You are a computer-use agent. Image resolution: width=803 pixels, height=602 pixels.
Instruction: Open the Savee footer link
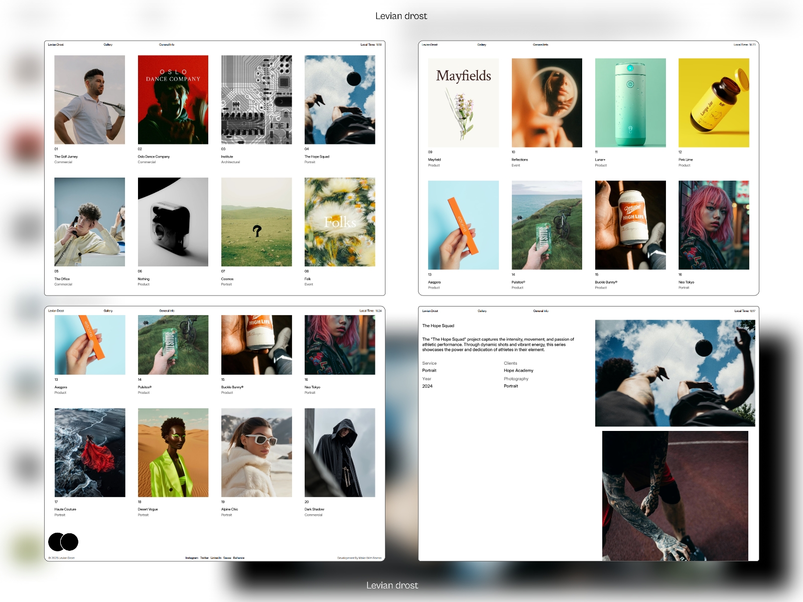(227, 558)
